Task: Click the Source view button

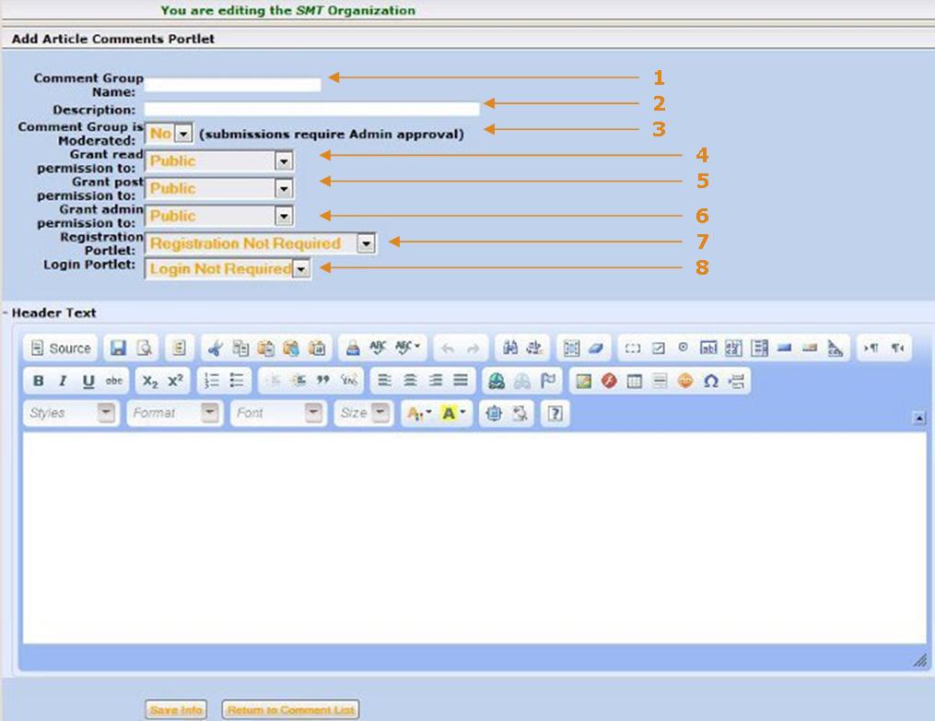Action: coord(61,348)
